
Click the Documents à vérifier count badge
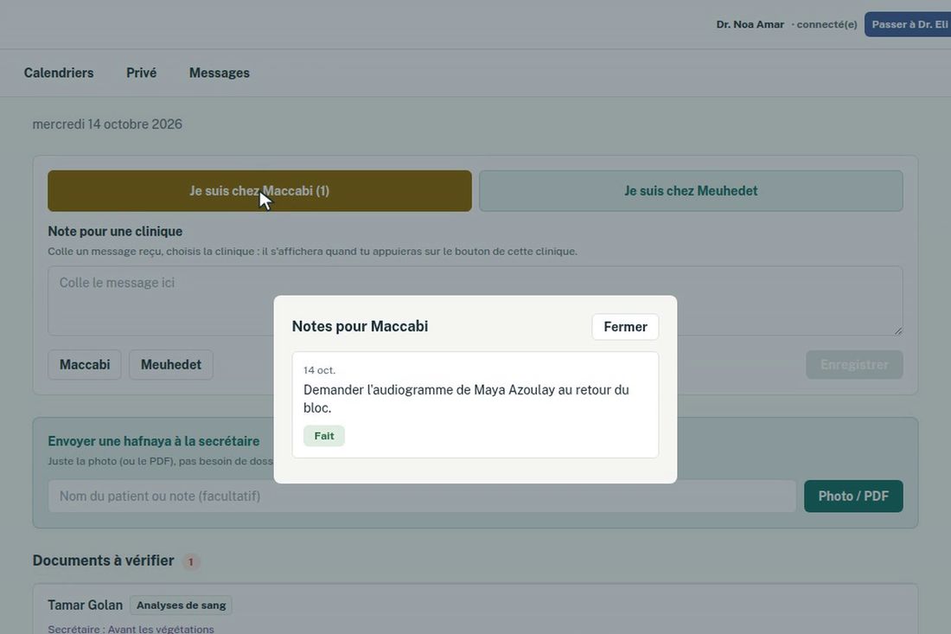click(190, 562)
